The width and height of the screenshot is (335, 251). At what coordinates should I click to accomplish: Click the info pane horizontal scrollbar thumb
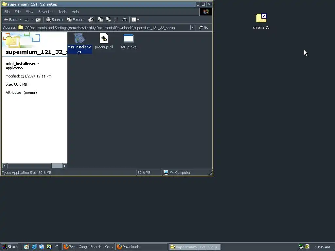(x=57, y=166)
